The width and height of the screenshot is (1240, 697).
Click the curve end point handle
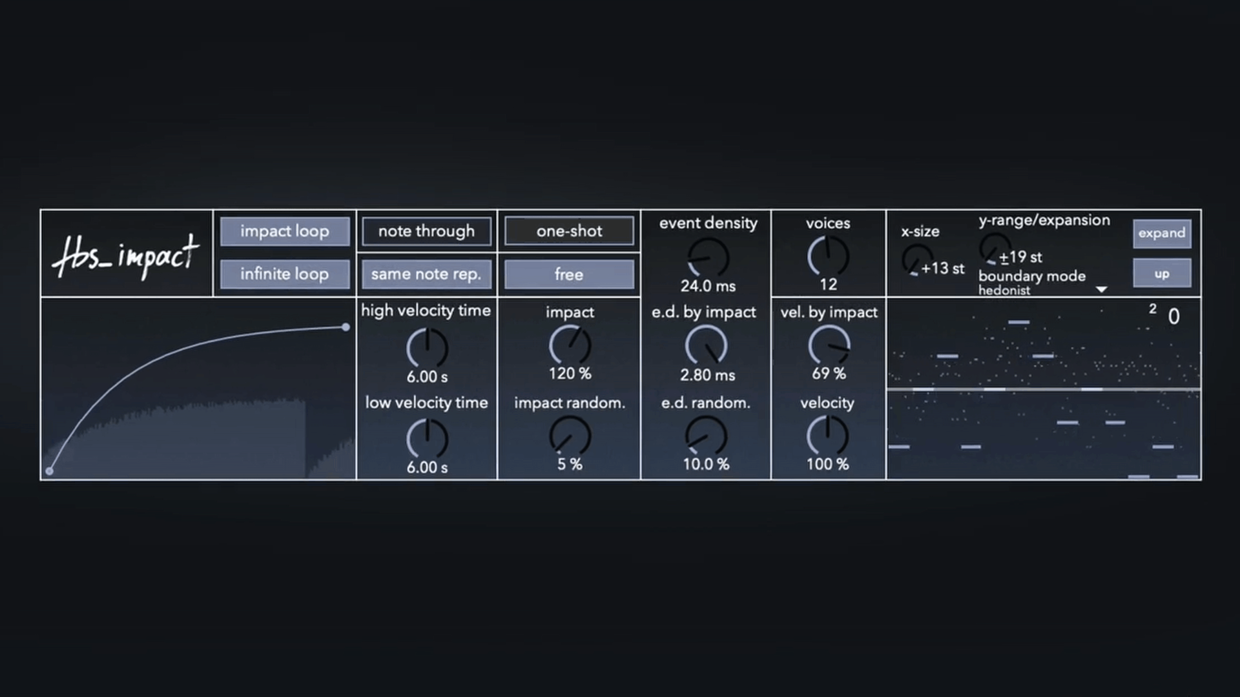tap(346, 327)
